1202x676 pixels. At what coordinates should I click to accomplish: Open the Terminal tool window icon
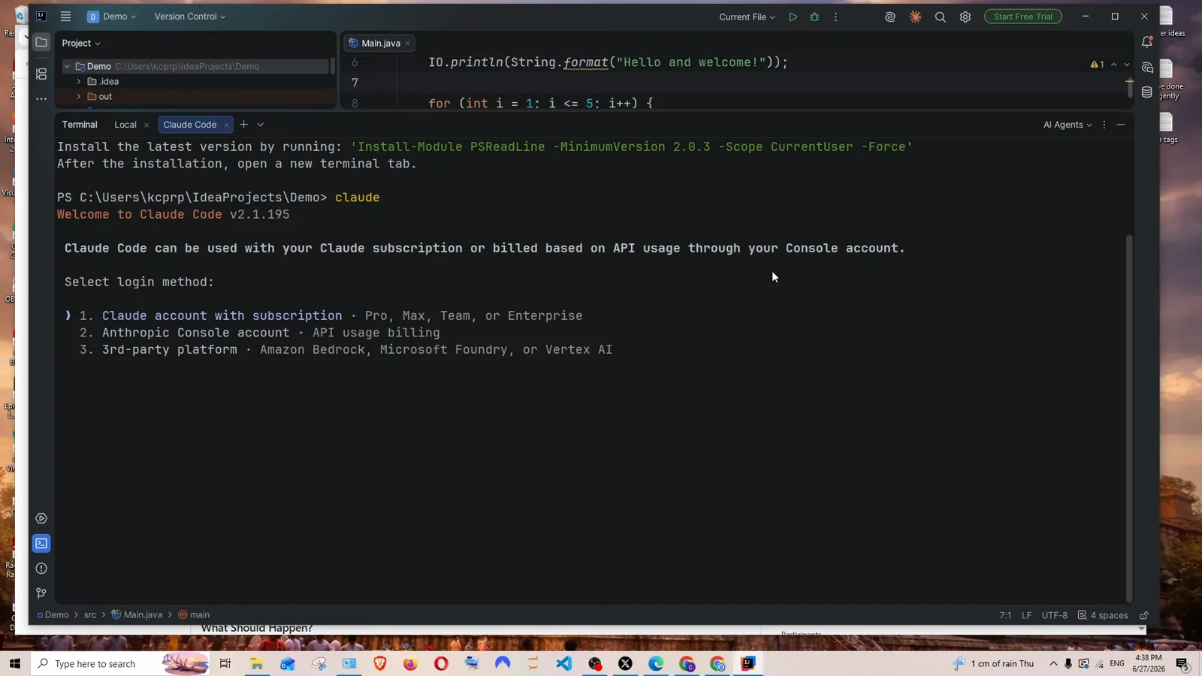tap(41, 543)
